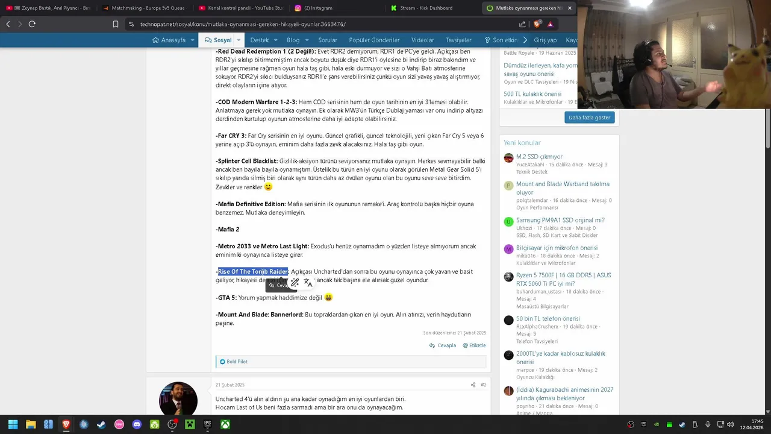Open Epic Games launcher in taskbar

[207, 424]
